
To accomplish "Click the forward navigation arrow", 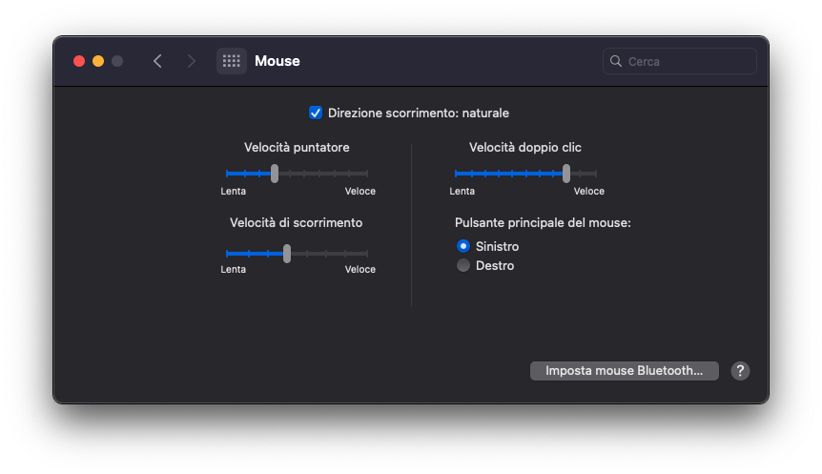I will tap(192, 61).
